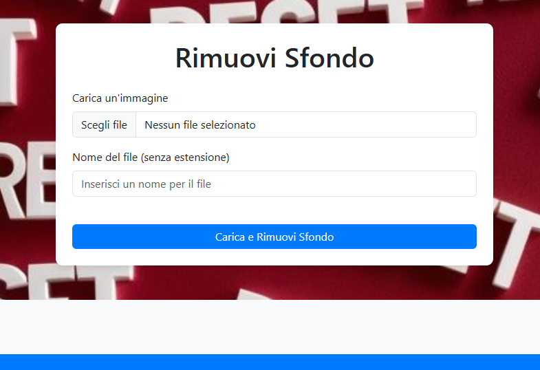
Task: Focus the file name input field
Action: point(274,184)
